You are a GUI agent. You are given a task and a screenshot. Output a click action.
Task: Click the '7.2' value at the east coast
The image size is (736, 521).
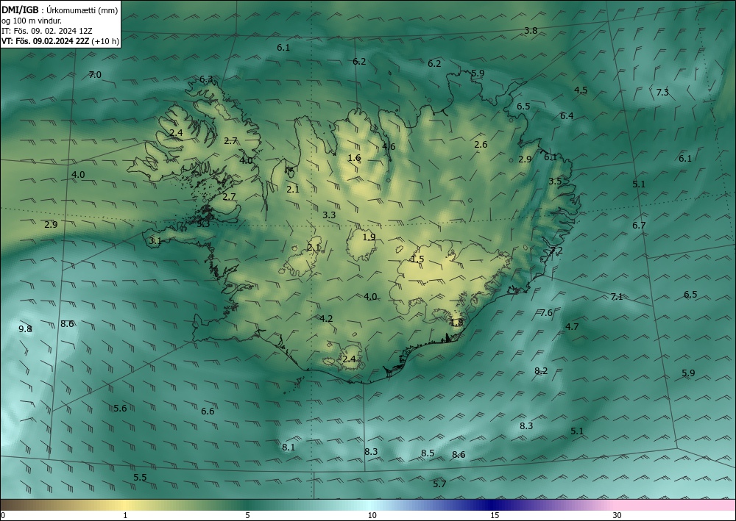(556, 250)
